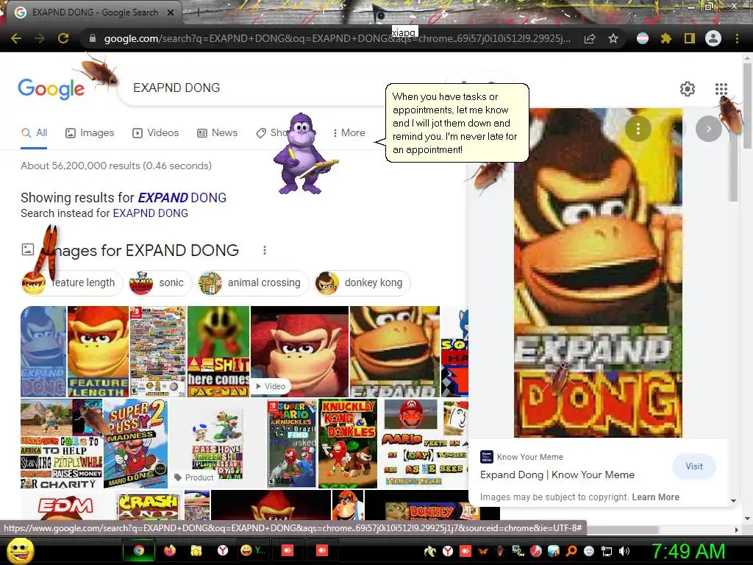This screenshot has height=565, width=753.
Task: Select the feature length filter chip
Action: (x=72, y=283)
